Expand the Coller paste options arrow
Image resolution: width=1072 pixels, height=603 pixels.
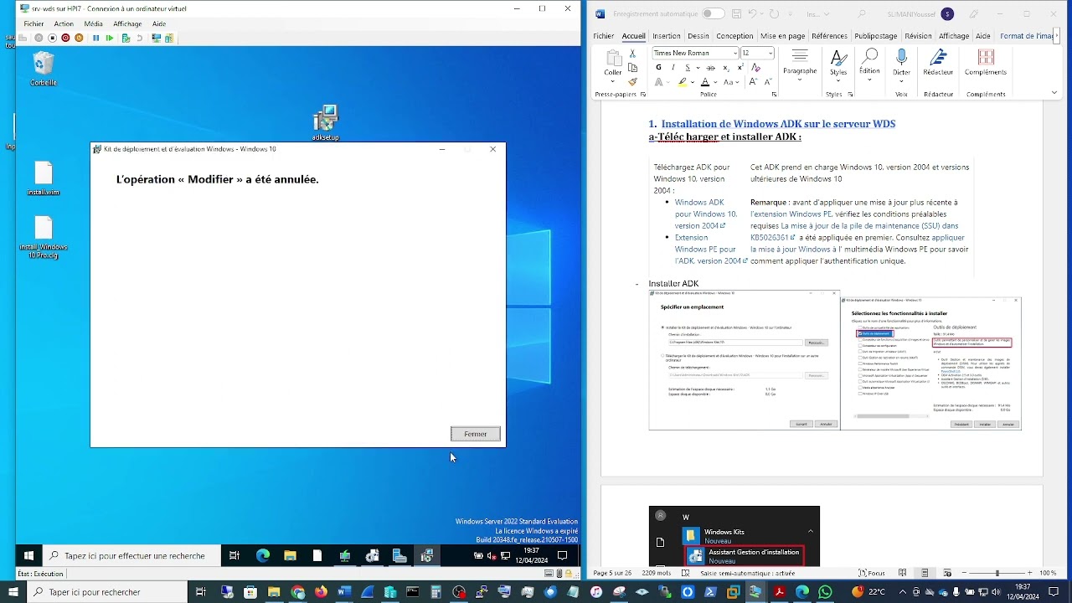tap(613, 82)
